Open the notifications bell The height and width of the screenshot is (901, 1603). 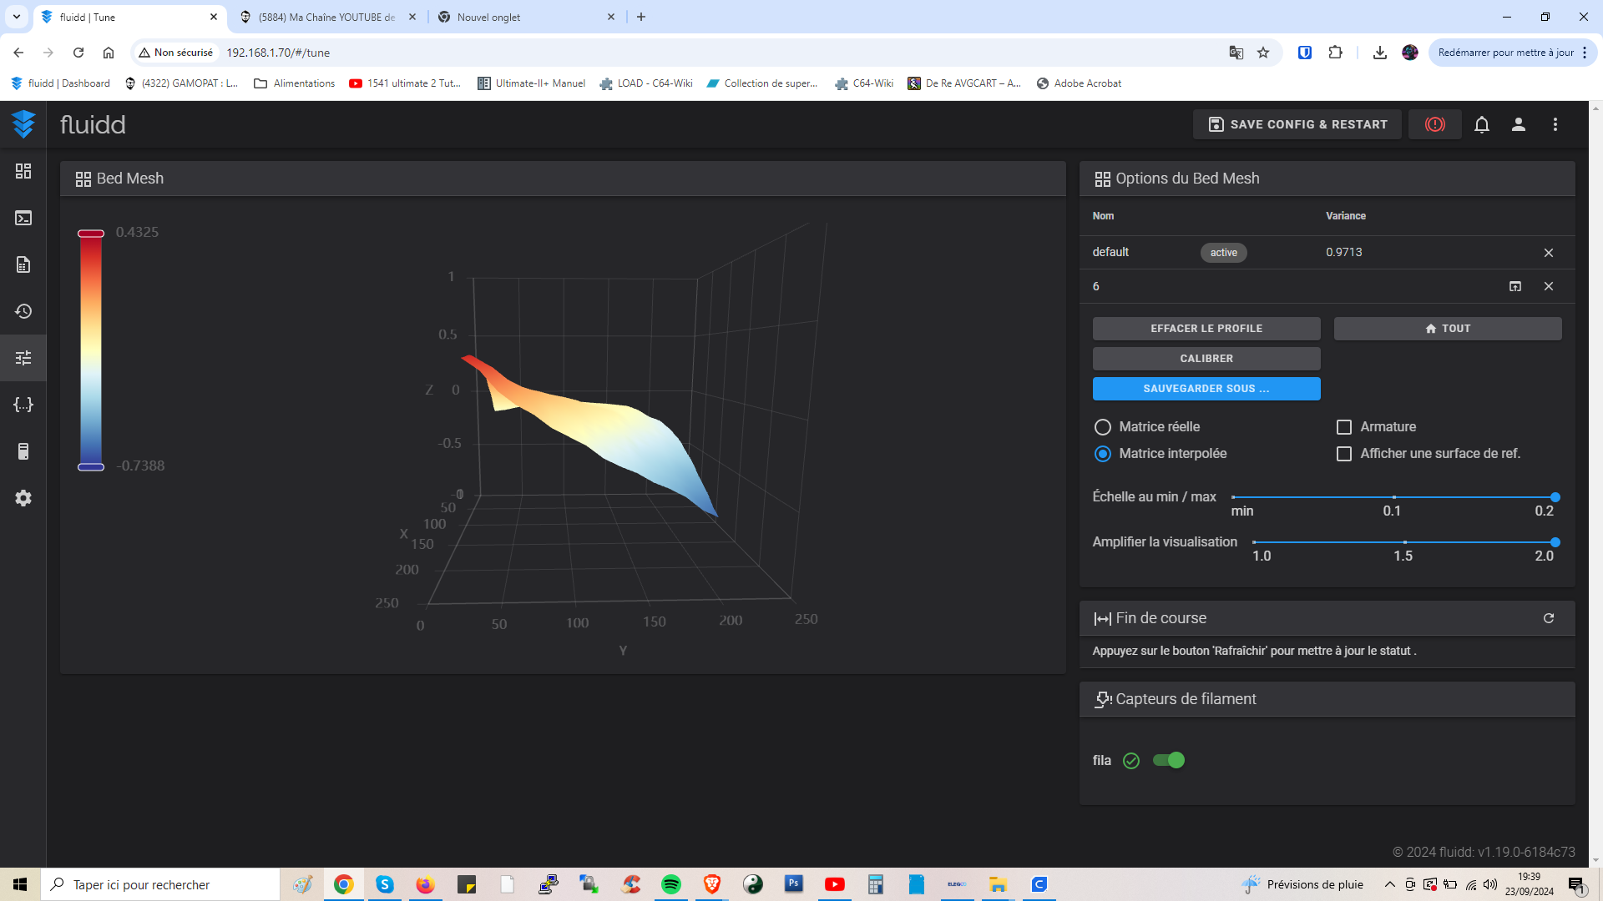pyautogui.click(x=1481, y=124)
